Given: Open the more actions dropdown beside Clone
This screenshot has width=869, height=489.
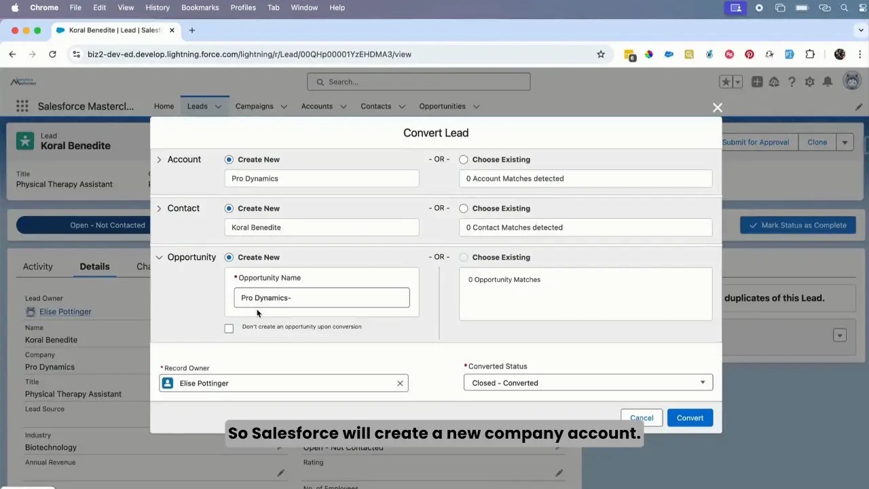Looking at the screenshot, I should pyautogui.click(x=845, y=142).
